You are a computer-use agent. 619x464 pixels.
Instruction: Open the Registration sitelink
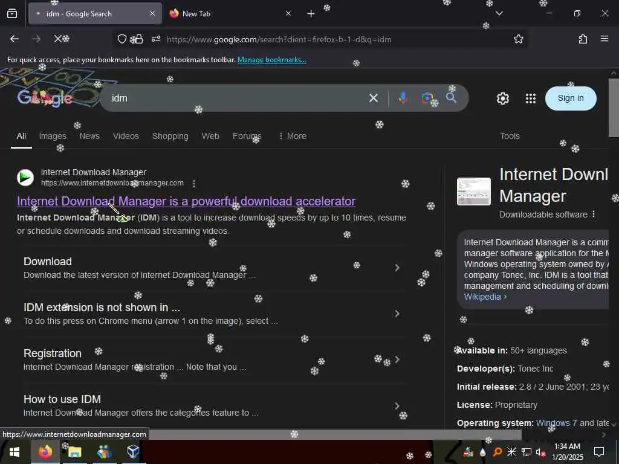click(x=53, y=353)
